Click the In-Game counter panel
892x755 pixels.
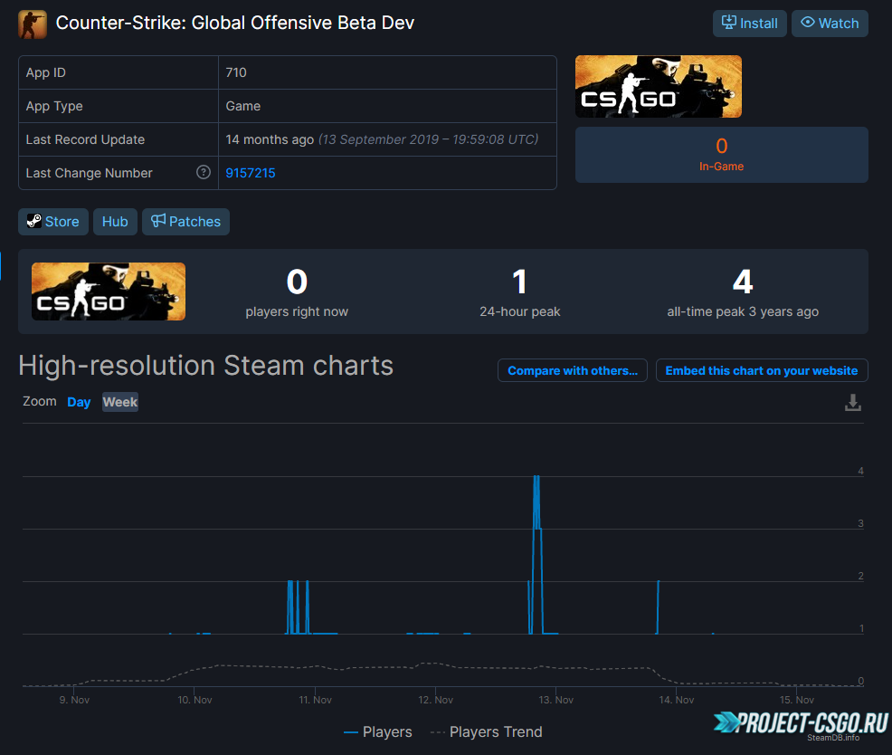point(721,155)
